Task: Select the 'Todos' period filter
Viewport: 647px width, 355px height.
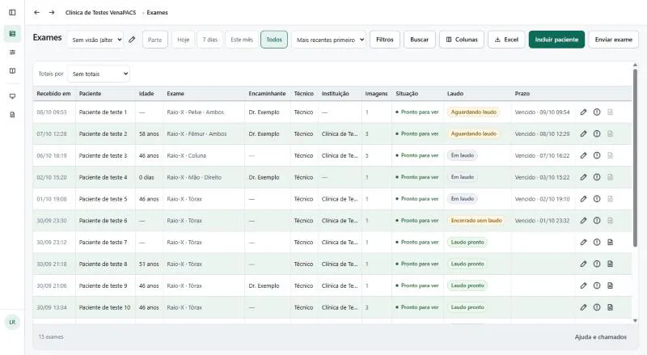Action: pyautogui.click(x=274, y=40)
